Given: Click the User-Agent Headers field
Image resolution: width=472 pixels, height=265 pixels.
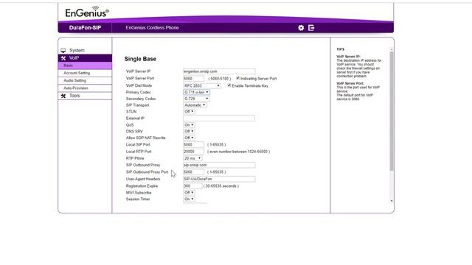Looking at the screenshot, I should point(219,179).
